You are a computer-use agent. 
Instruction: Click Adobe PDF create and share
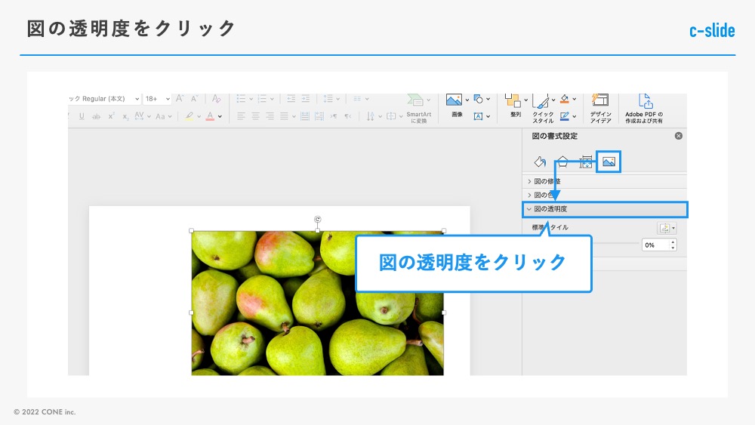click(644, 109)
